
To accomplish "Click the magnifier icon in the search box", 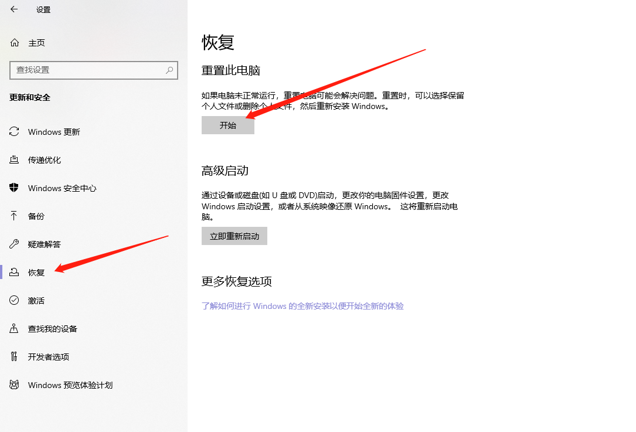I will click(169, 70).
